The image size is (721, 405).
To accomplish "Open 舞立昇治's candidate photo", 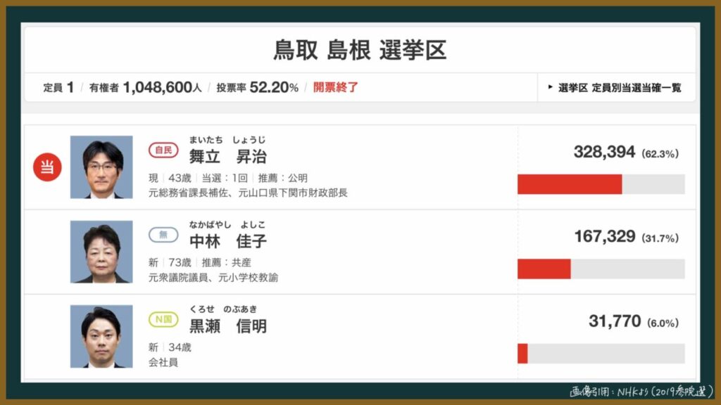I will 101,167.
